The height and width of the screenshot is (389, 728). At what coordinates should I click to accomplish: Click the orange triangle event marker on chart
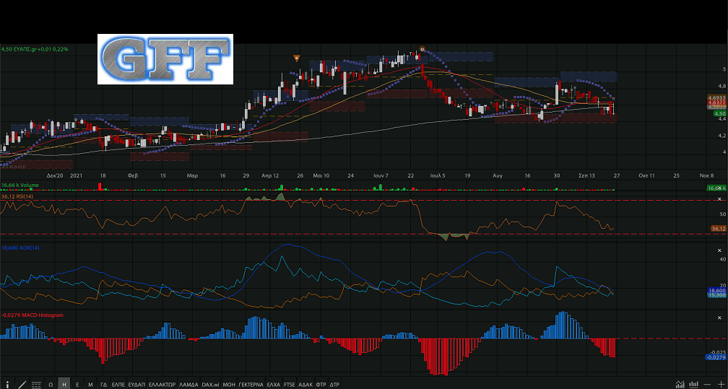(297, 58)
